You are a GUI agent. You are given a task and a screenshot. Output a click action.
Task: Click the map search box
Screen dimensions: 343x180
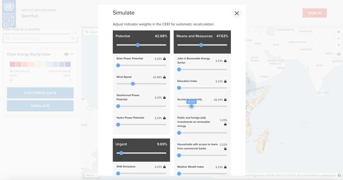[x=91, y=32]
